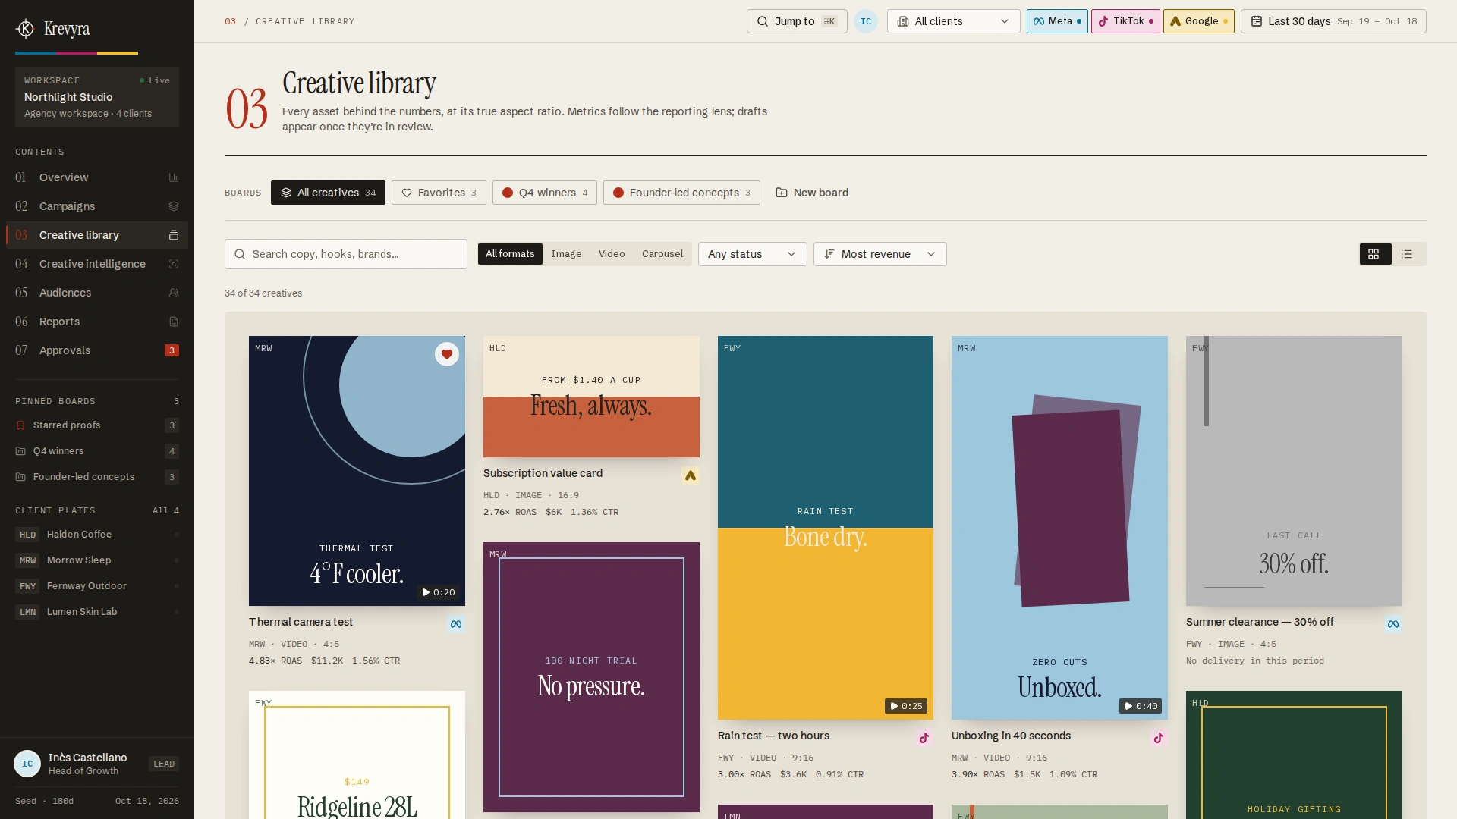Screen dimensions: 1457x819
Task: Click TikTok icon on Rain test card
Action: pos(924,738)
